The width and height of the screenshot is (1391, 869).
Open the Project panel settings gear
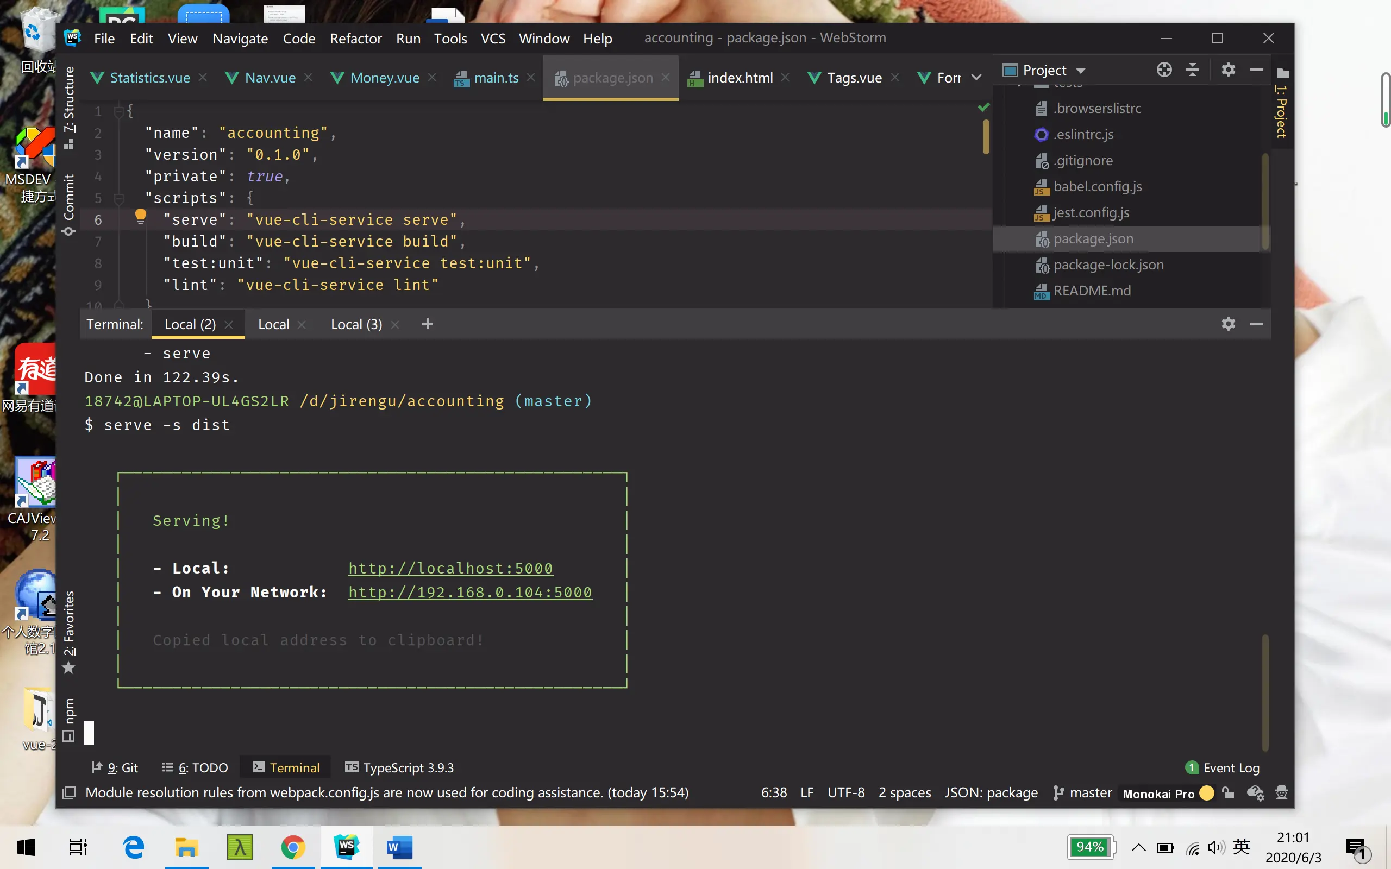1228,70
